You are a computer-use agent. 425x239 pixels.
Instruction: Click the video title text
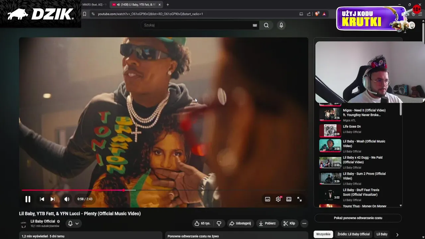pyautogui.click(x=80, y=214)
